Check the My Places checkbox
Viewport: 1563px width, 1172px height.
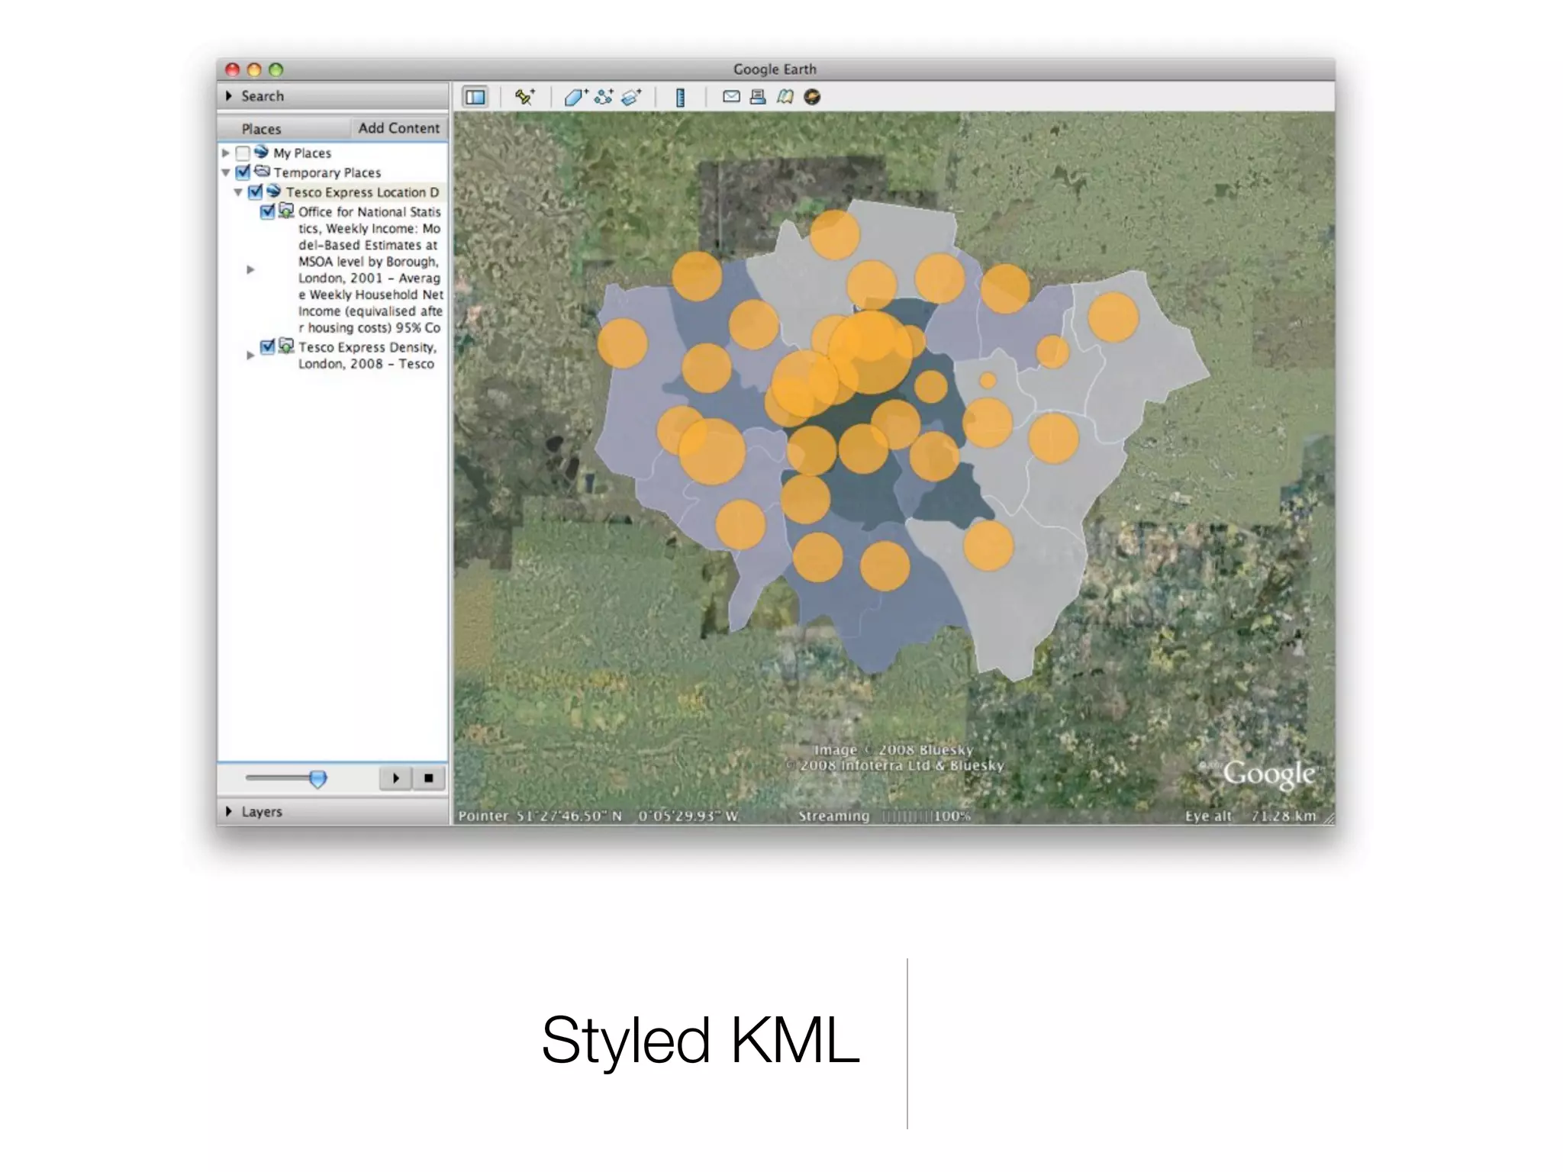click(x=243, y=153)
